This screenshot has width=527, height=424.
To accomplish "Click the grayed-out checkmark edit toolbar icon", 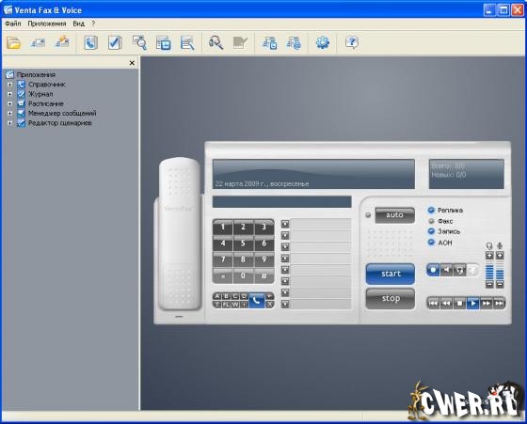I will (x=240, y=43).
